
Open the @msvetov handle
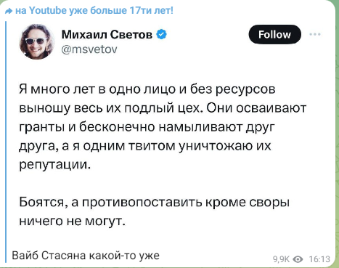tap(89, 49)
